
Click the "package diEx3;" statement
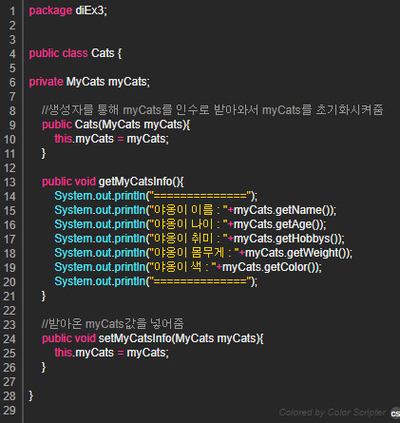click(68, 10)
